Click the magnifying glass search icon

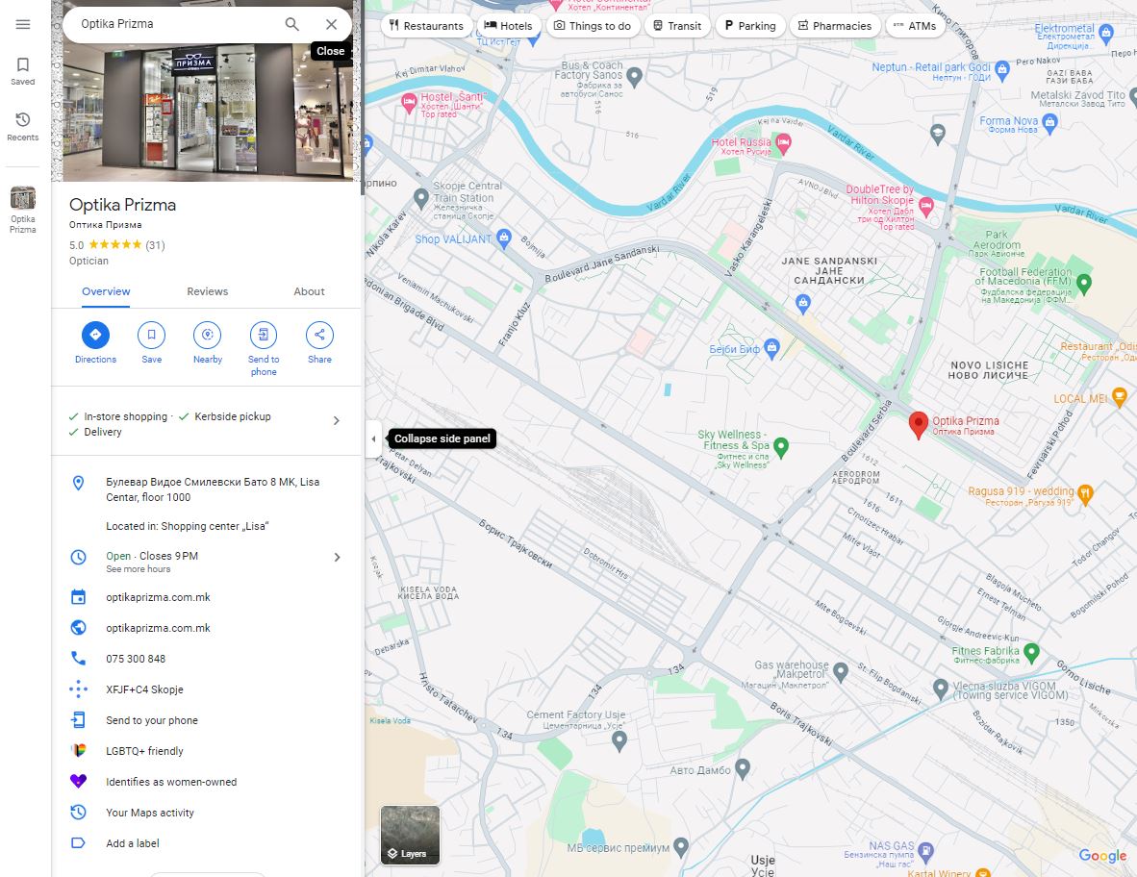pos(292,23)
